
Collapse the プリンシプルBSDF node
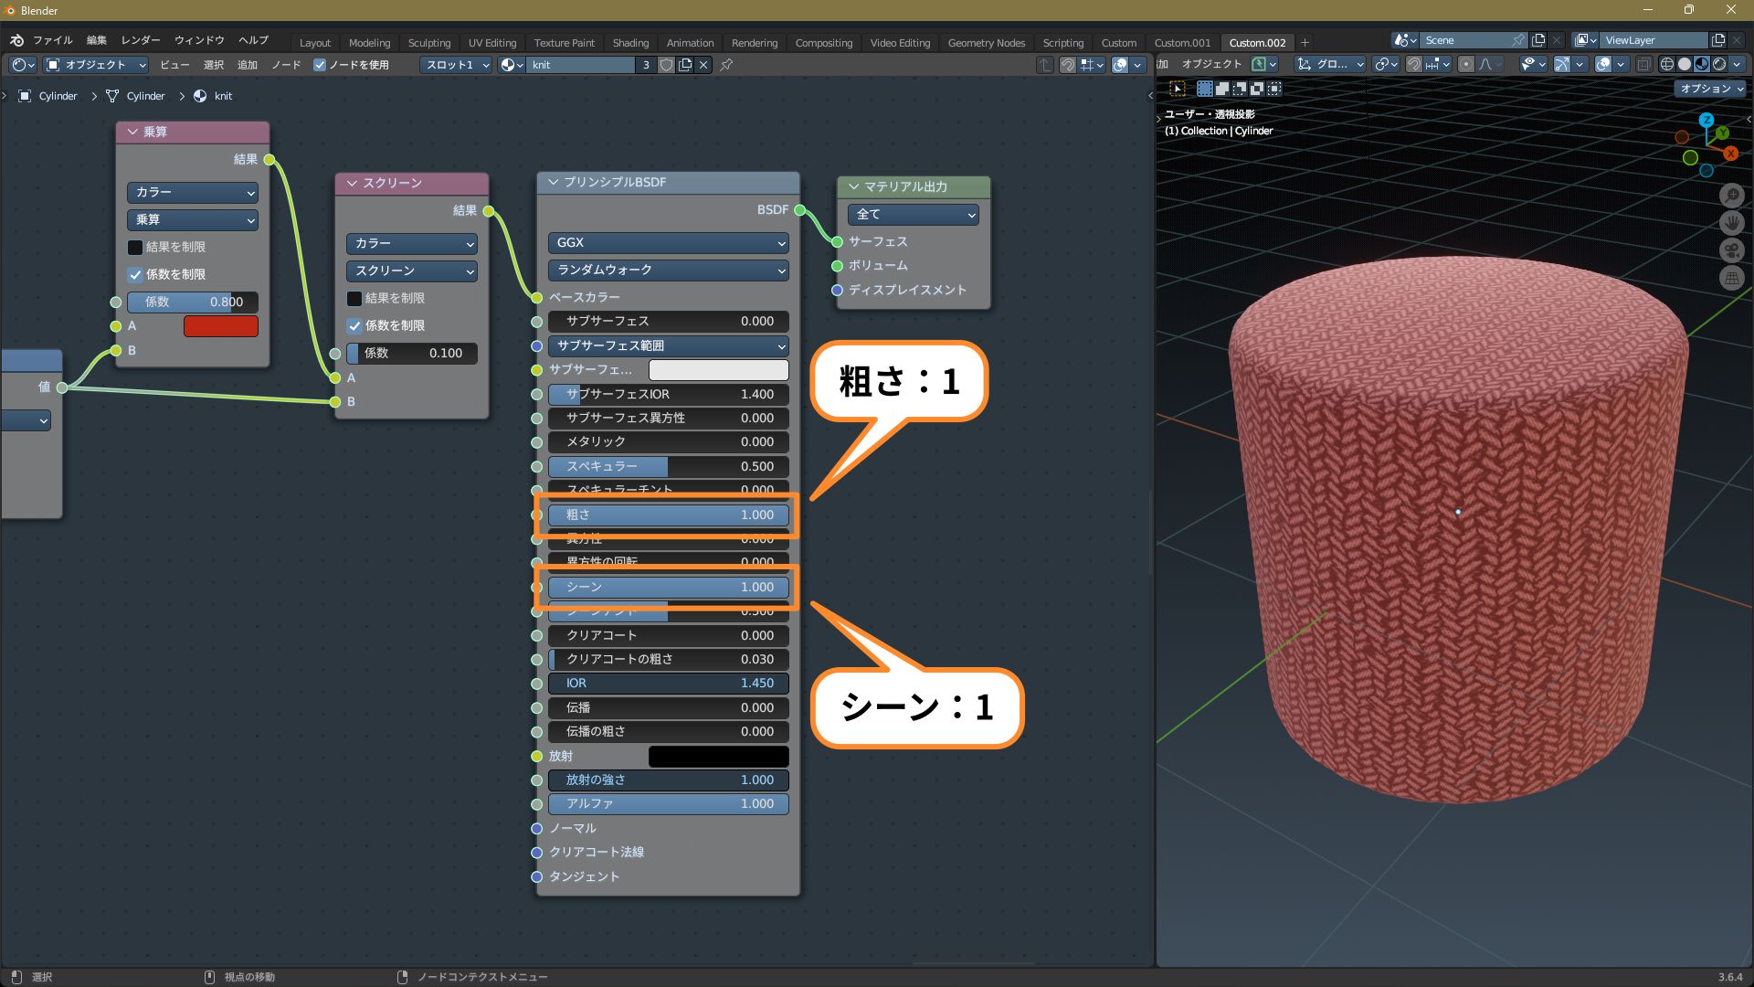[x=553, y=182]
